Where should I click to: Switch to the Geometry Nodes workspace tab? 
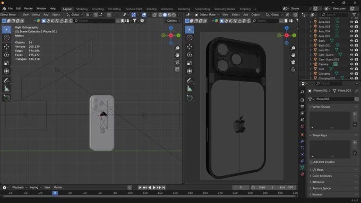tap(225, 9)
